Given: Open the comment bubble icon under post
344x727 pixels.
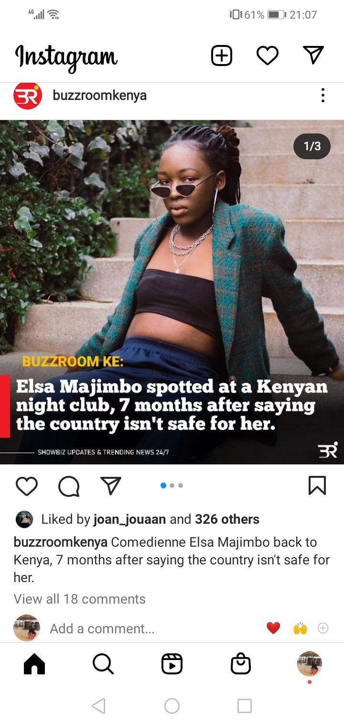Looking at the screenshot, I should click(69, 486).
